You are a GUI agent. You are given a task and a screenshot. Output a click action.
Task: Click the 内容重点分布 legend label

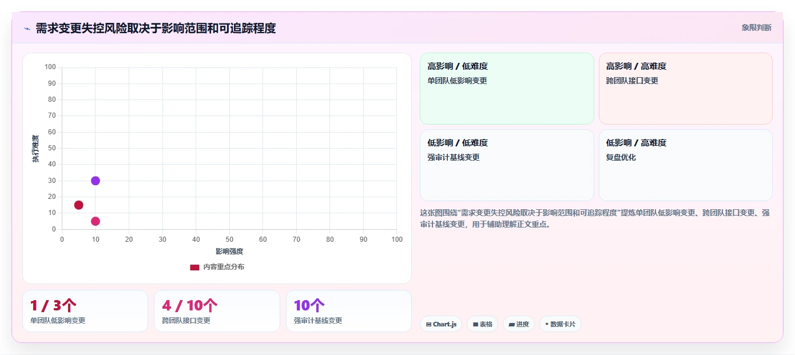pos(224,267)
